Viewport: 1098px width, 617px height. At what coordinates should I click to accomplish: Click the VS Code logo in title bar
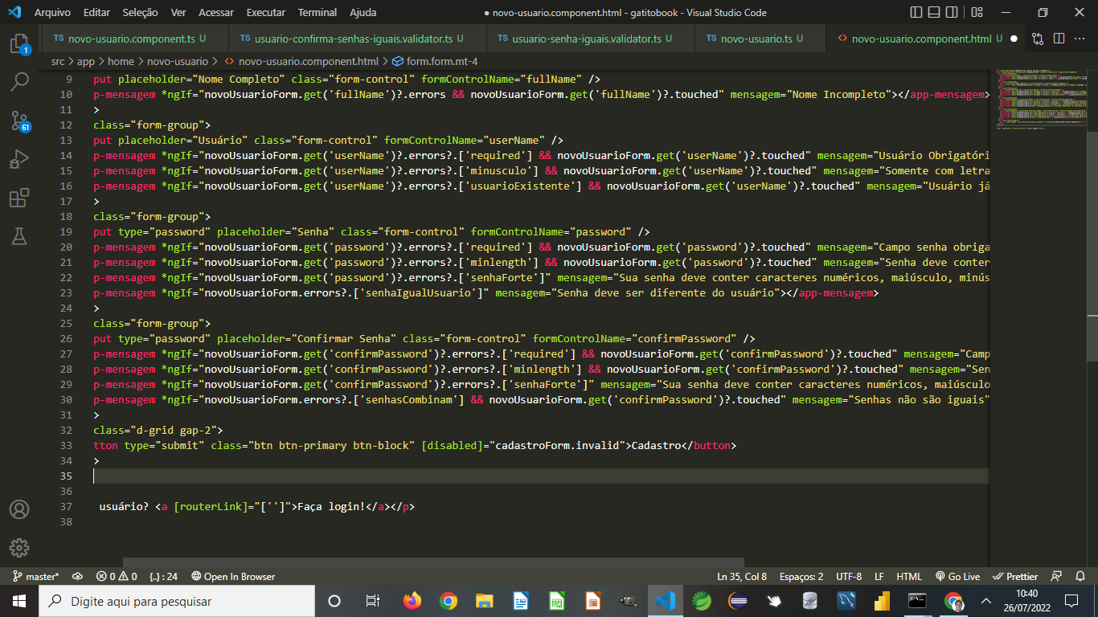[14, 12]
